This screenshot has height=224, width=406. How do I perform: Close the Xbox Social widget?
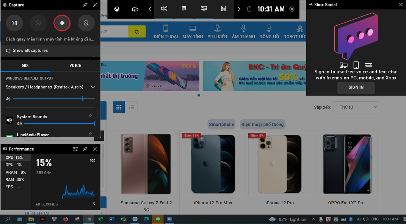coord(401,5)
